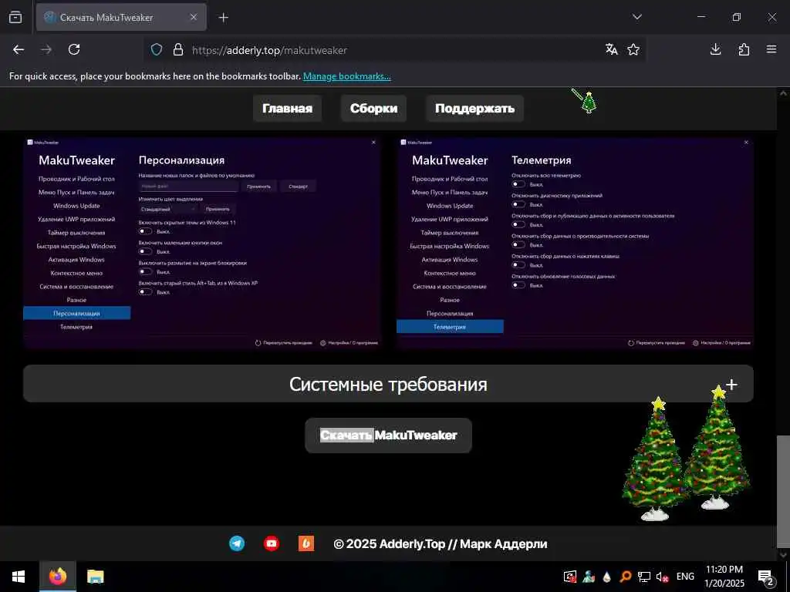Open the Firefox downloads panel

715,49
